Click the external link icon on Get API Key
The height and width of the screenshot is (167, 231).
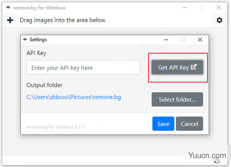194,67
